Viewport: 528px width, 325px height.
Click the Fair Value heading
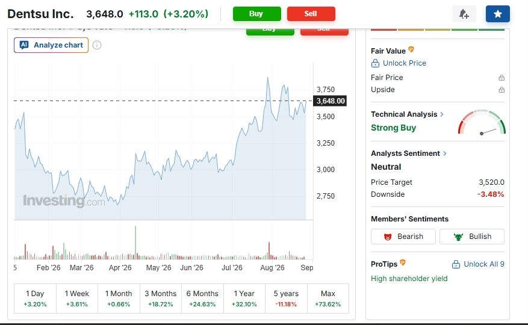[x=388, y=51]
